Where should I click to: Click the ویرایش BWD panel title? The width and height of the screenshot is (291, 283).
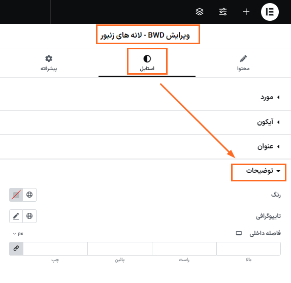tap(145, 35)
